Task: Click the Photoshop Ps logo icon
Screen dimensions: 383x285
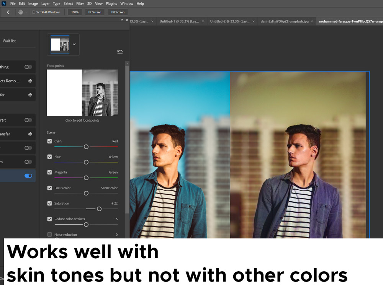Action: (4, 3)
